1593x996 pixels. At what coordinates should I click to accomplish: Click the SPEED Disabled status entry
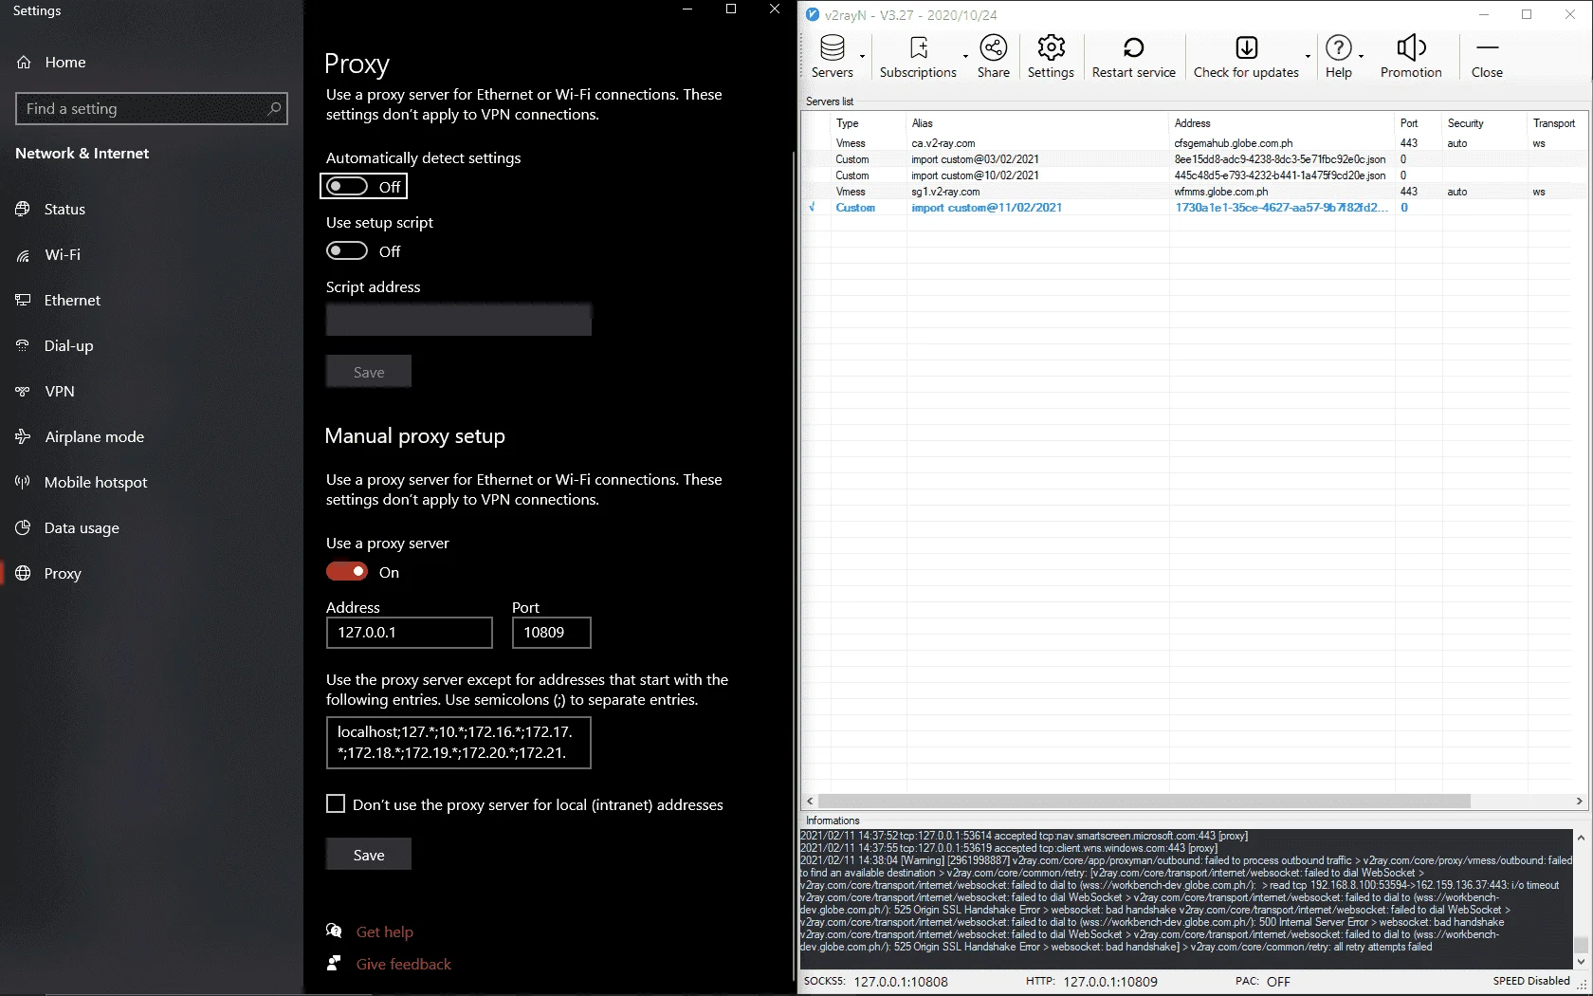pyautogui.click(x=1531, y=981)
